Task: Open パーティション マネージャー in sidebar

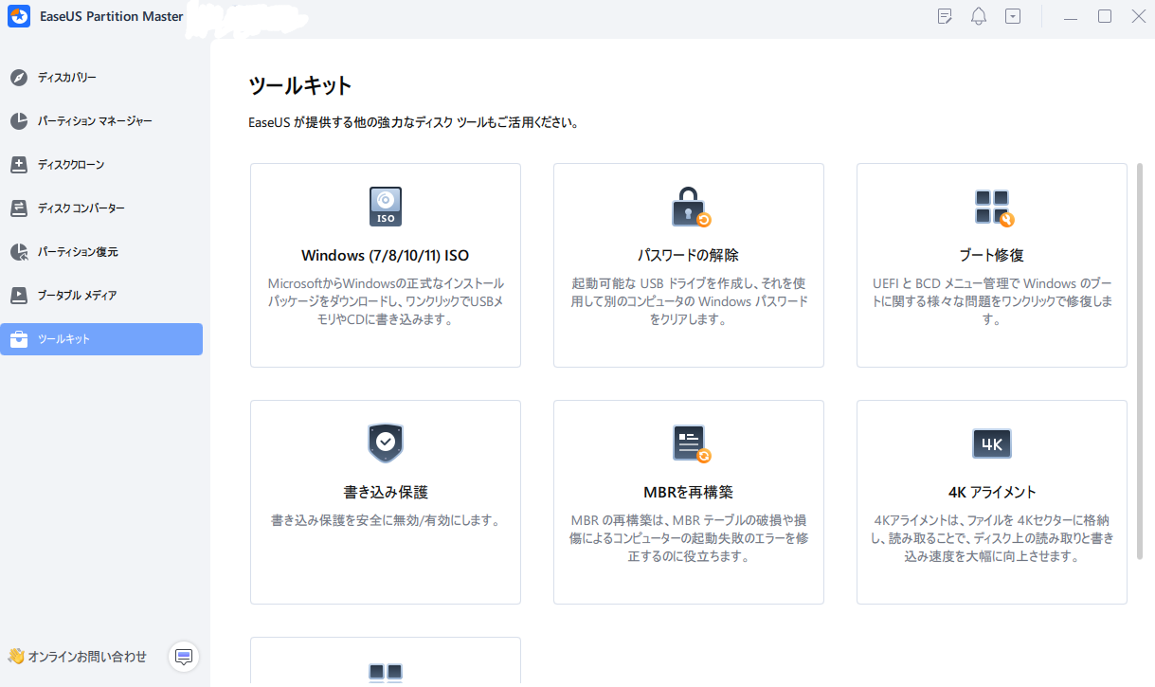Action: pyautogui.click(x=94, y=121)
